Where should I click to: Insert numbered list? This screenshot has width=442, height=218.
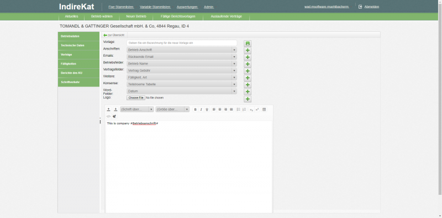click(244, 110)
